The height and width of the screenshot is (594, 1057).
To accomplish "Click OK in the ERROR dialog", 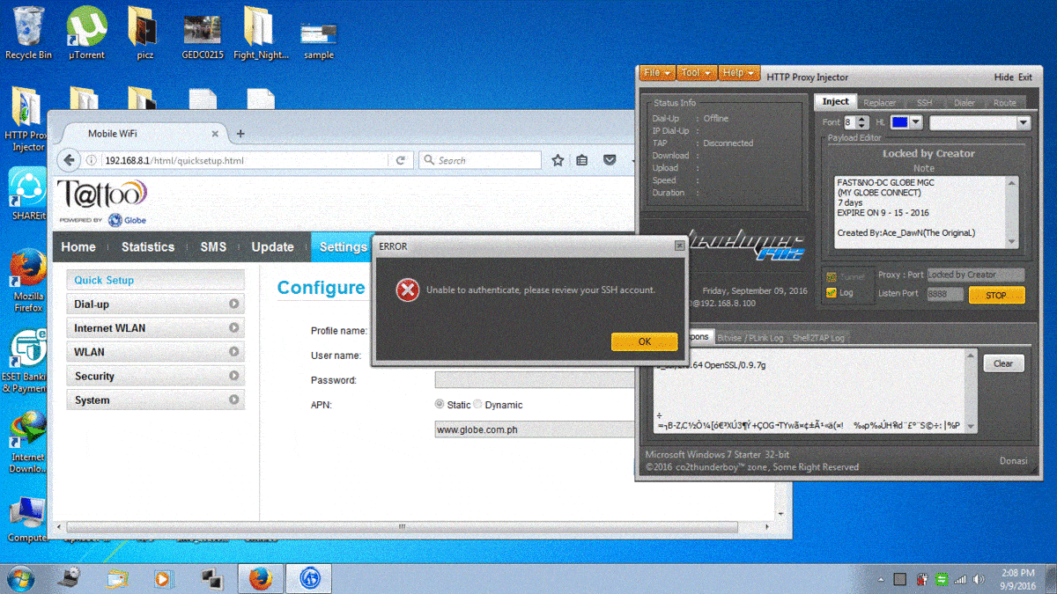I will pos(645,341).
